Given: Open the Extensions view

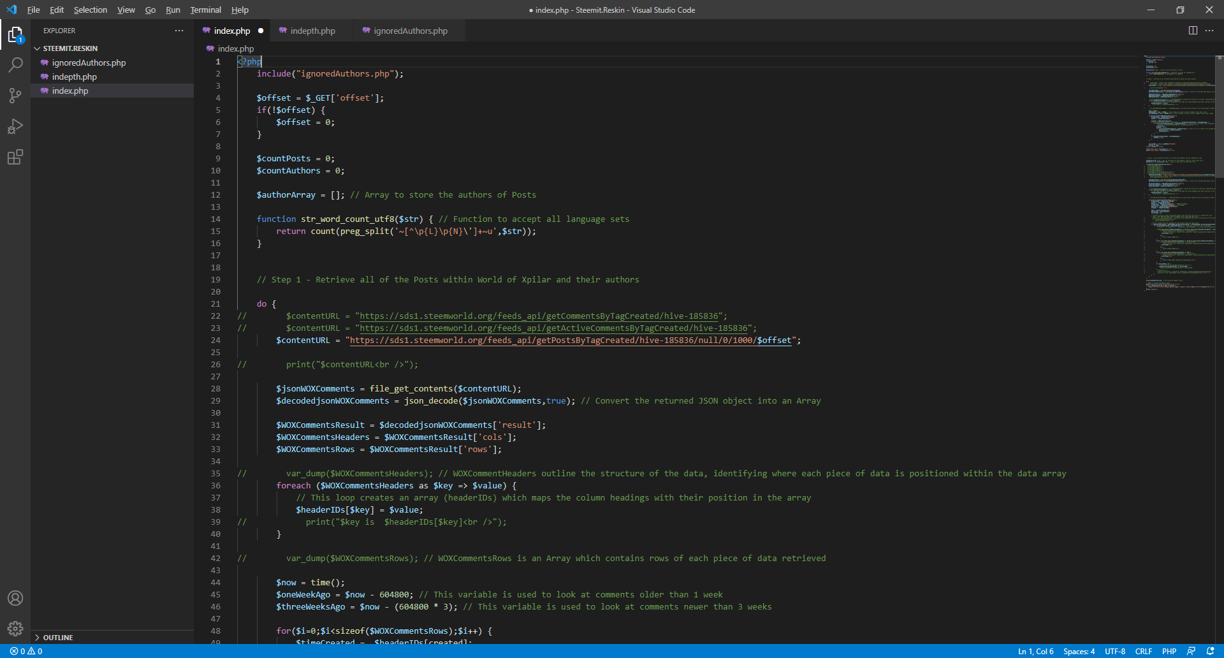Looking at the screenshot, I should pyautogui.click(x=15, y=157).
